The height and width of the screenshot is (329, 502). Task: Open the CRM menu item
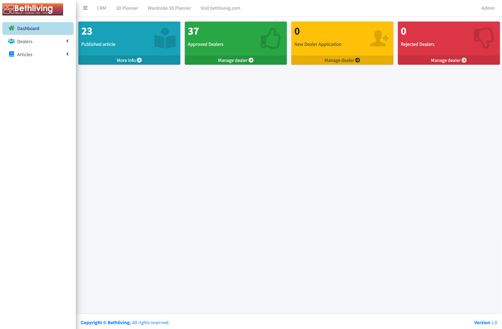102,8
